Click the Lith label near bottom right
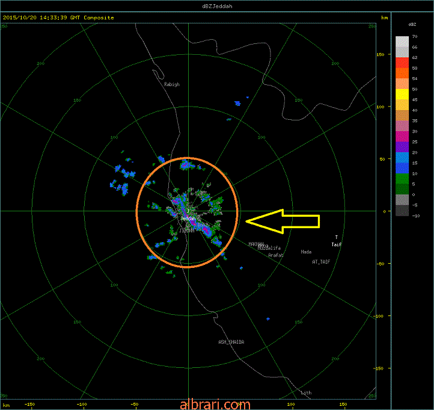The height and width of the screenshot is (410, 434). pyautogui.click(x=306, y=393)
